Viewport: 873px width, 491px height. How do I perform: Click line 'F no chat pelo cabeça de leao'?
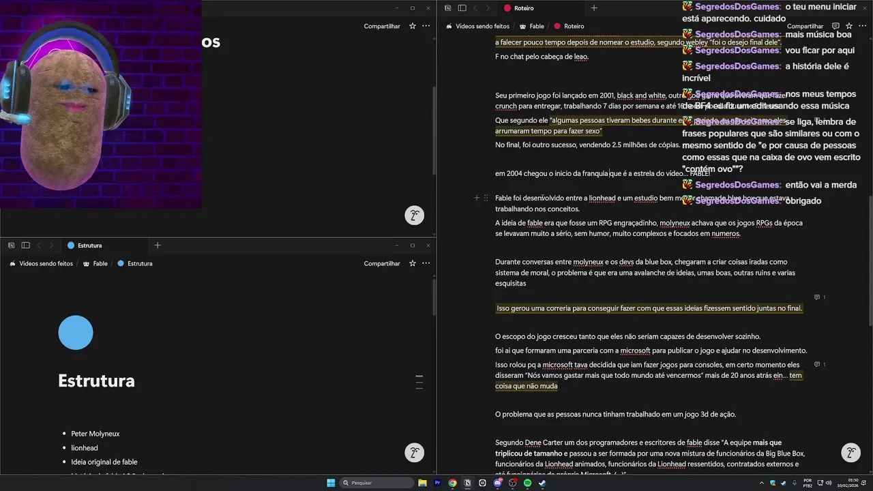(x=542, y=57)
